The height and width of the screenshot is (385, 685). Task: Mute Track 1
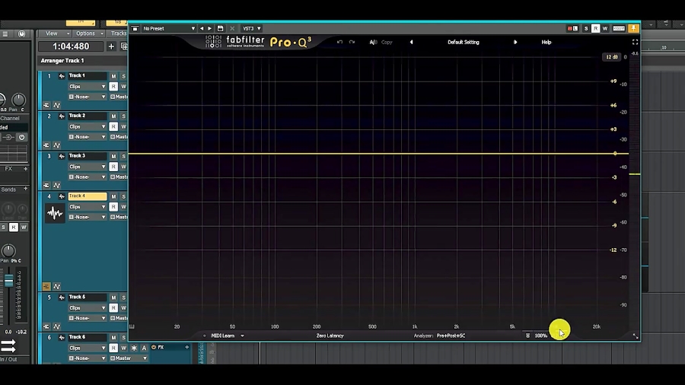[113, 76]
